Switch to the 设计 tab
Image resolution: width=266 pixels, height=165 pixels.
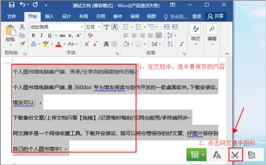click(x=66, y=16)
